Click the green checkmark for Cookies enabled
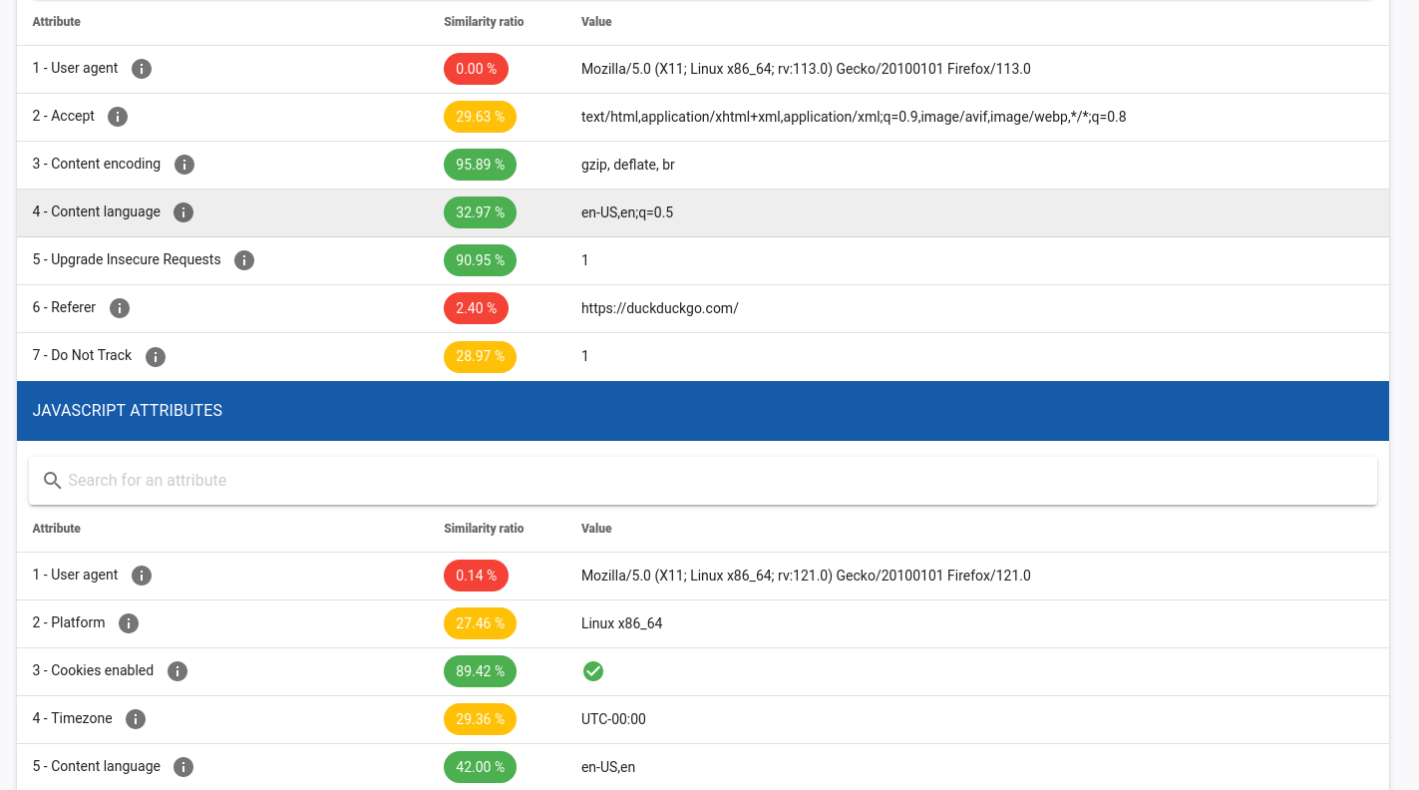The image size is (1419, 790). click(592, 671)
